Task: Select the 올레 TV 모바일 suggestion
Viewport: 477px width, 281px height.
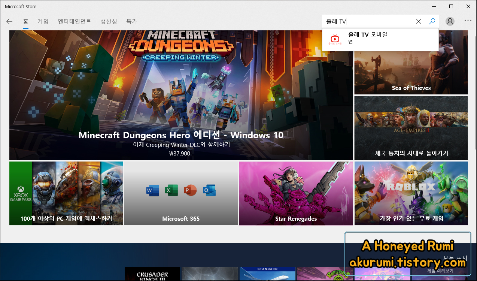Action: pyautogui.click(x=380, y=39)
